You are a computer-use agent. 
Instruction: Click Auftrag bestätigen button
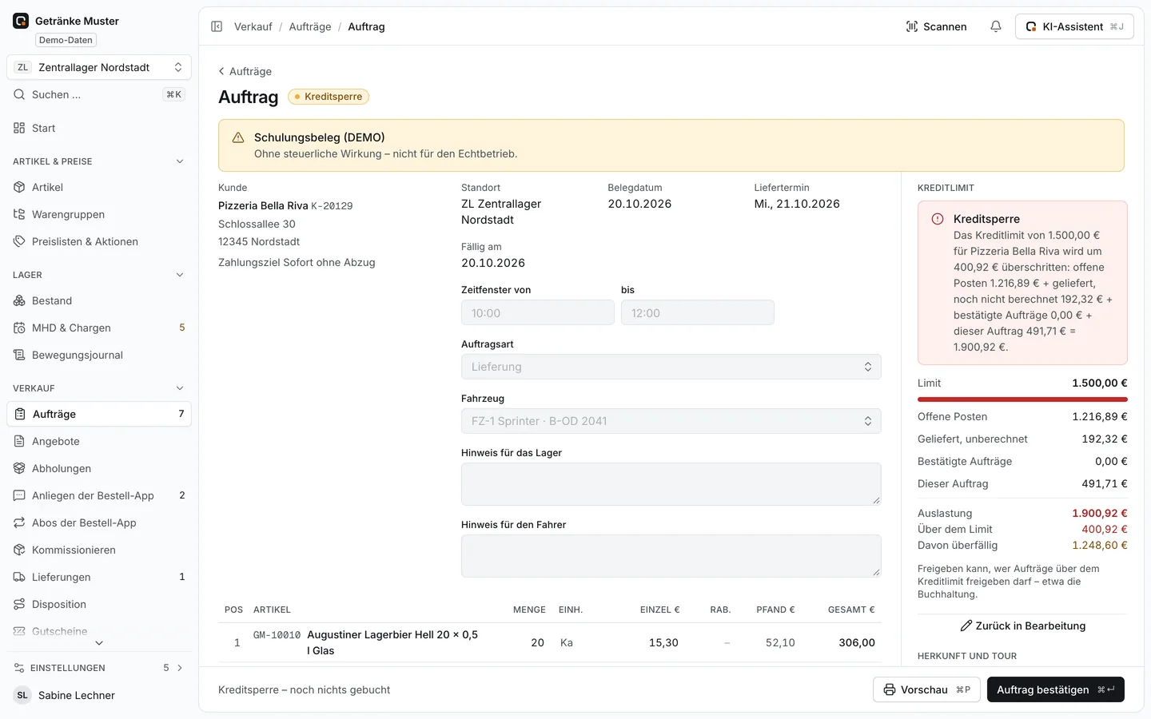[x=1055, y=689]
